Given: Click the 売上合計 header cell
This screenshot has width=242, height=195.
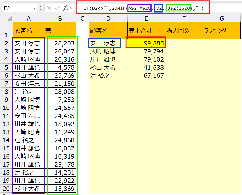Looking at the screenshot, I should [x=146, y=31].
